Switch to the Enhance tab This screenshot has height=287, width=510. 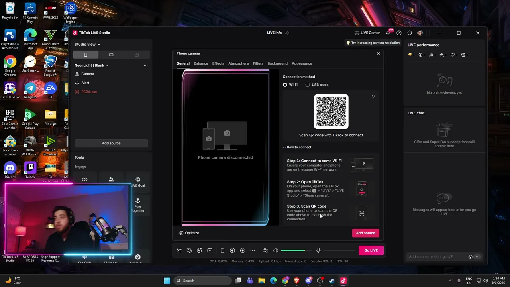[201, 63]
